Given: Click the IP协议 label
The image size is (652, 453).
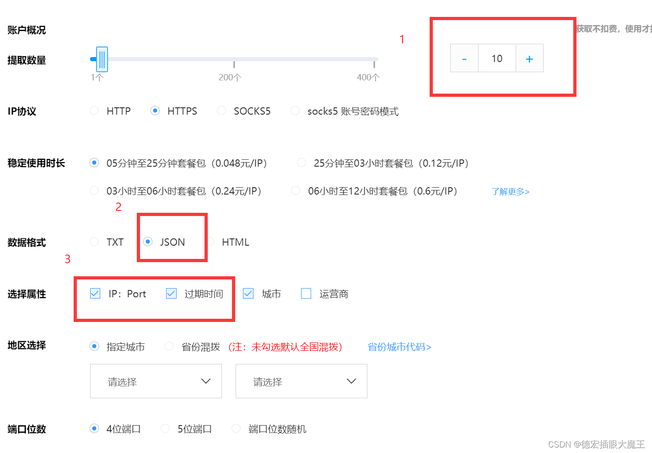Looking at the screenshot, I should [x=22, y=111].
